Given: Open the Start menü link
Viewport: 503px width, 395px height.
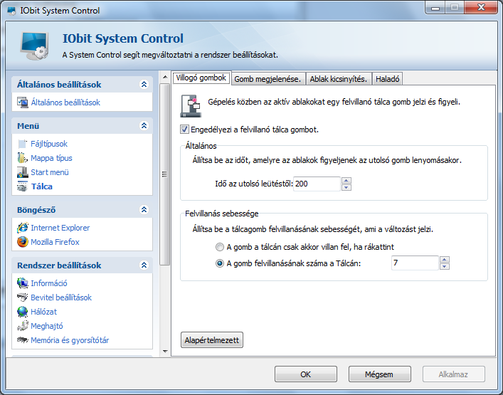Looking at the screenshot, I should [50, 172].
